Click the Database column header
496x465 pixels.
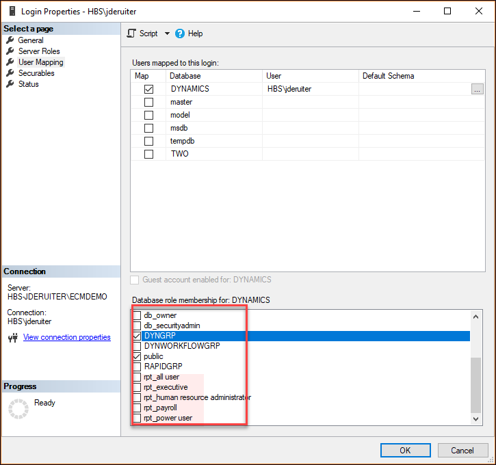pyautogui.click(x=214, y=76)
